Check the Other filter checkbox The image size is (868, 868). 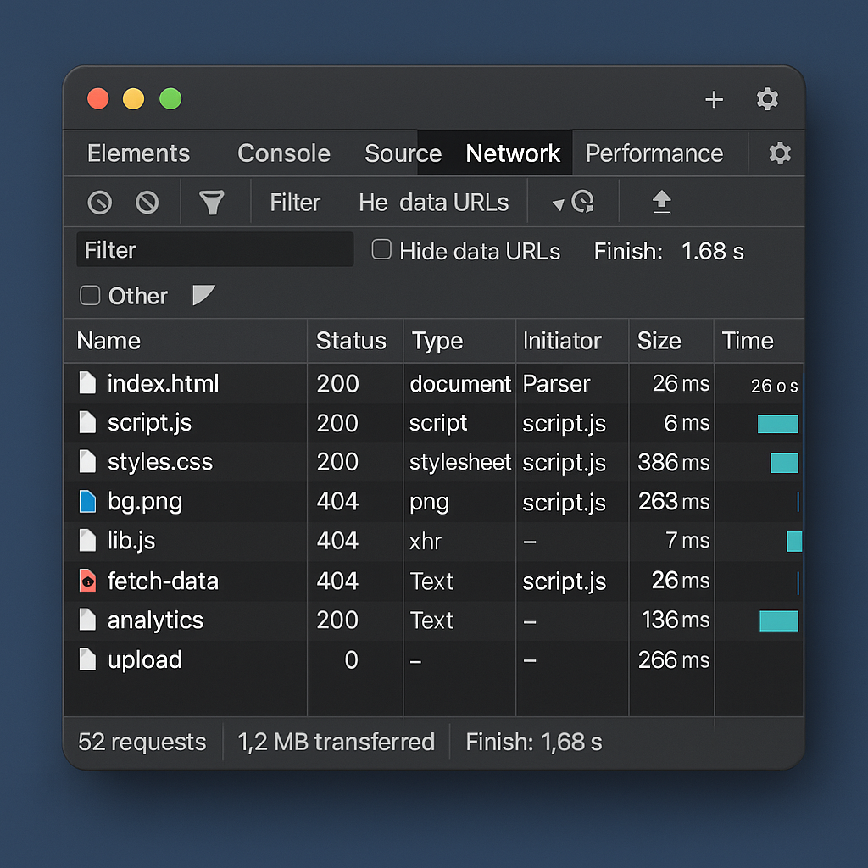point(90,295)
